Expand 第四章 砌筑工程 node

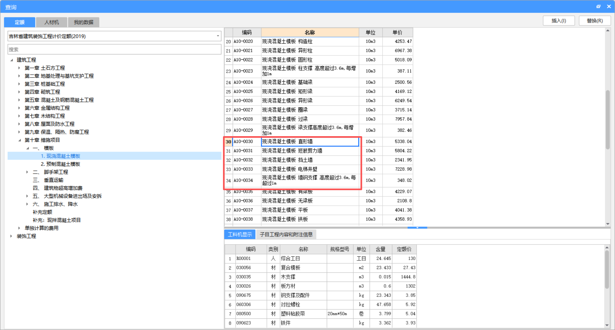tap(19, 92)
